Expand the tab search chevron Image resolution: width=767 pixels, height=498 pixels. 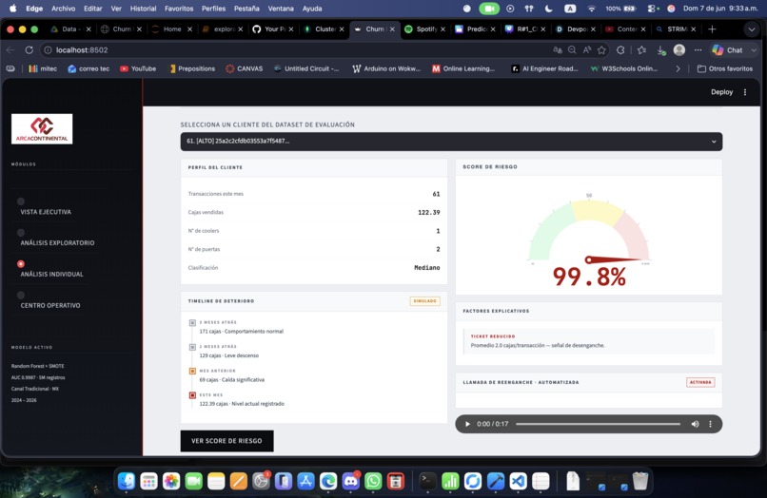point(752,29)
